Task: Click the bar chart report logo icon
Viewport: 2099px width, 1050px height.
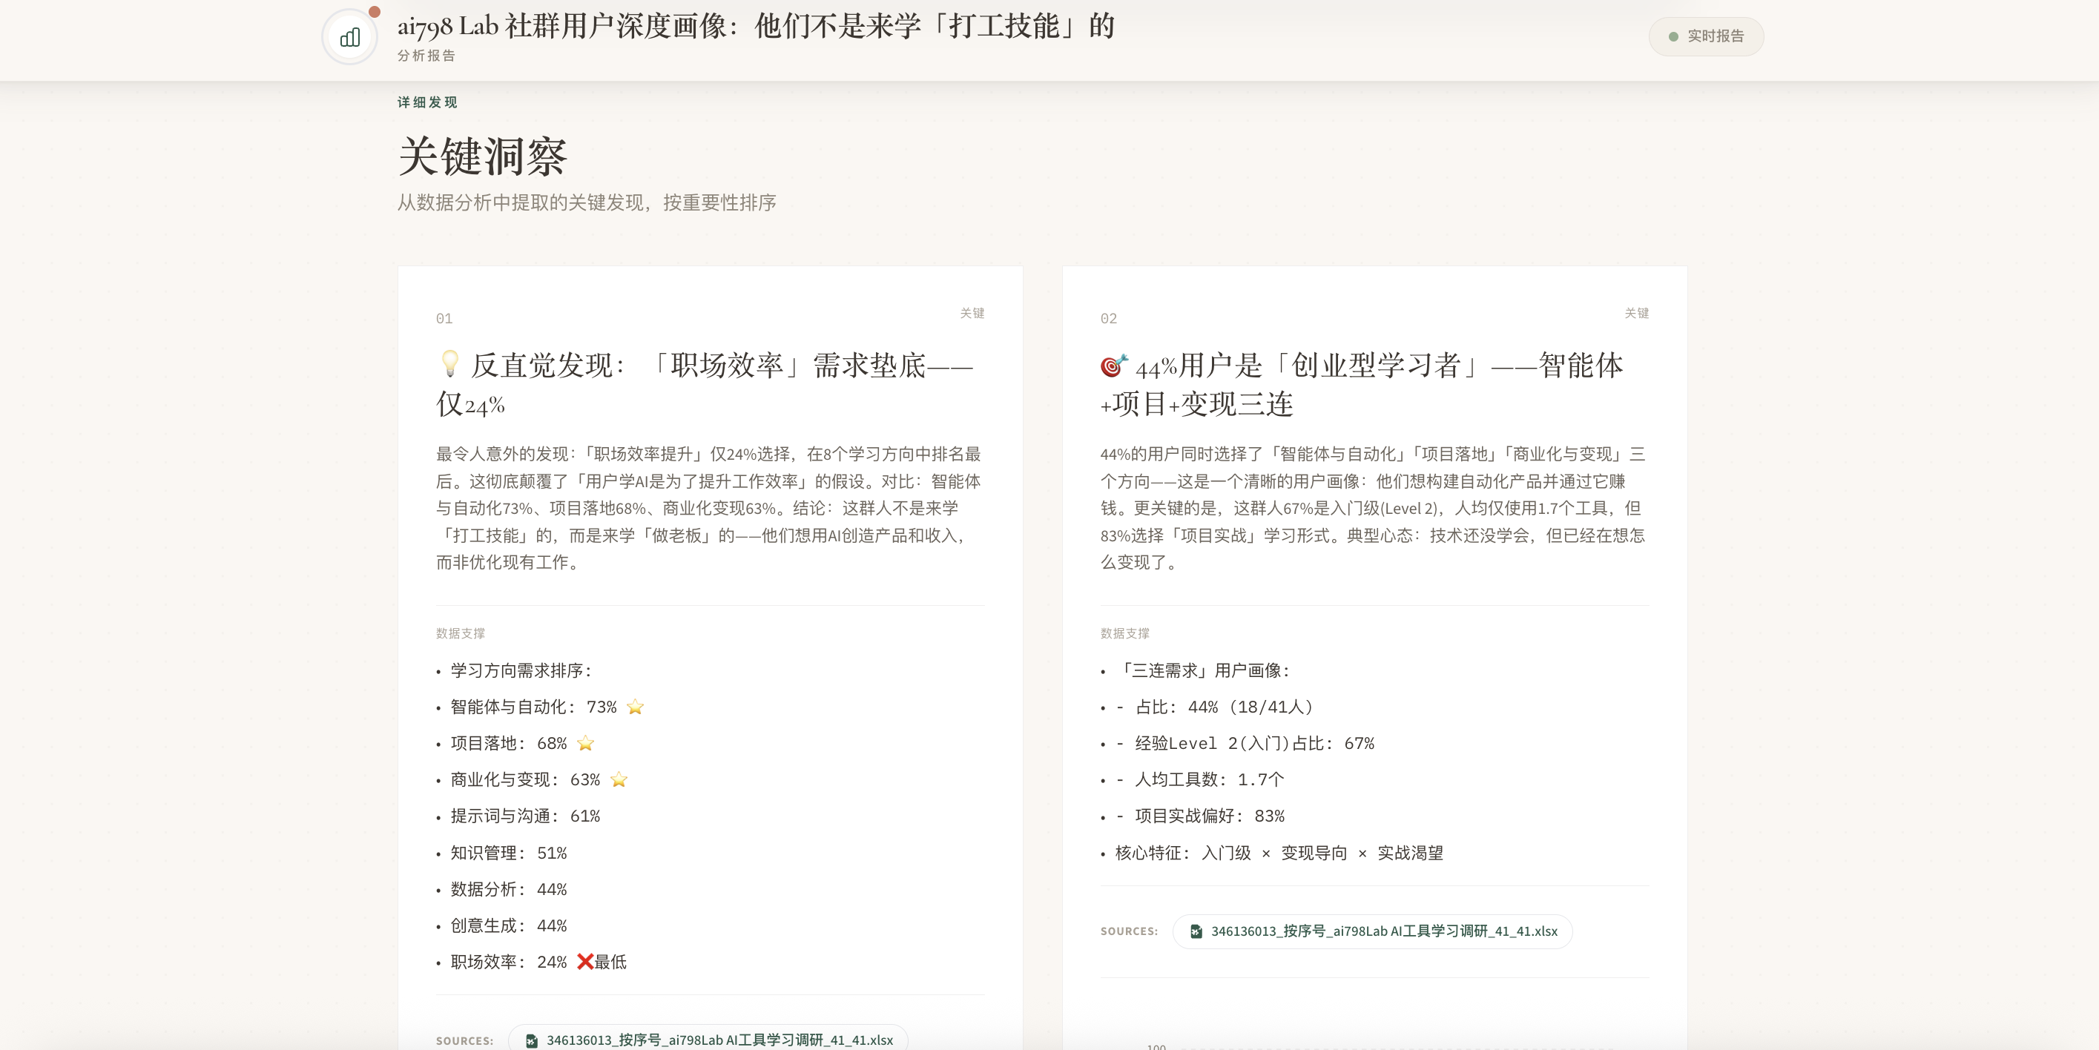Action: click(x=349, y=38)
